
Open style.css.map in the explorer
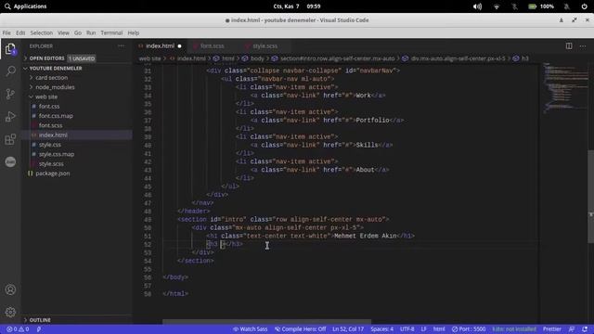point(57,154)
